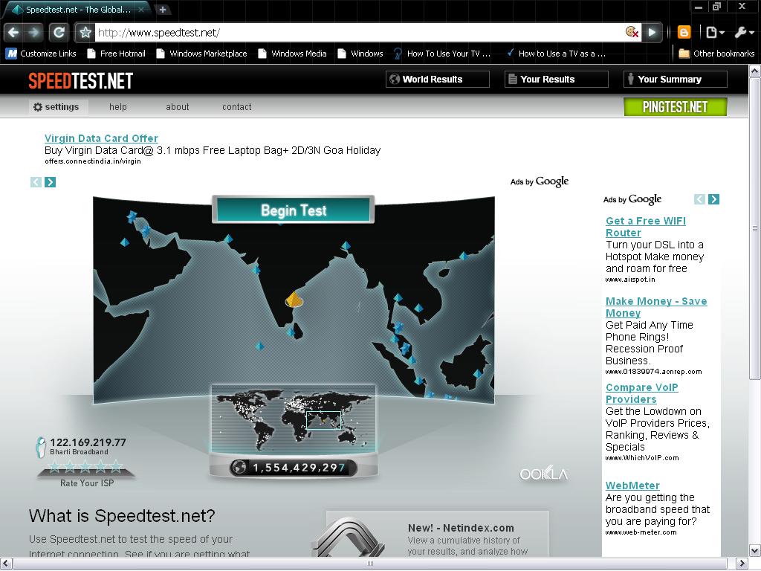Open the Virgin Data Card Offer link

[x=101, y=138]
